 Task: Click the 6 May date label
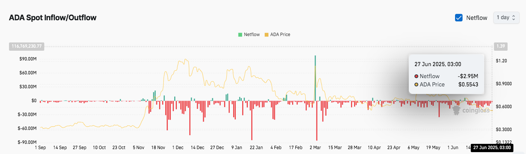(414, 148)
